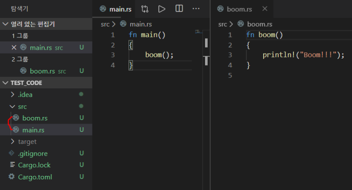Split the editor using split icon
Viewport: 352px width, 190px height.
[179, 9]
